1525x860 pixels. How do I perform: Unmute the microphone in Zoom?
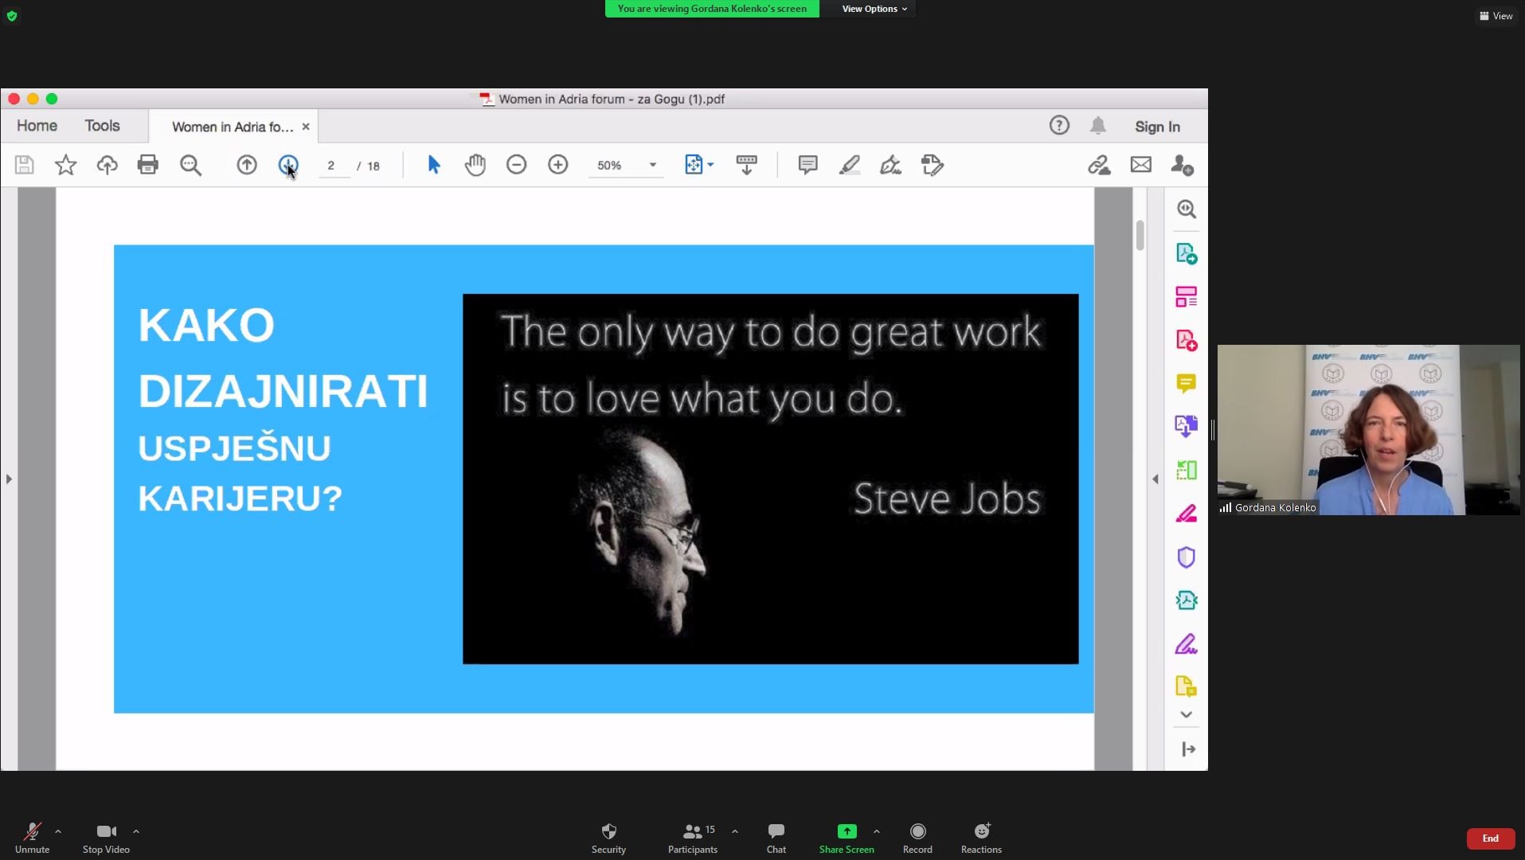32,838
